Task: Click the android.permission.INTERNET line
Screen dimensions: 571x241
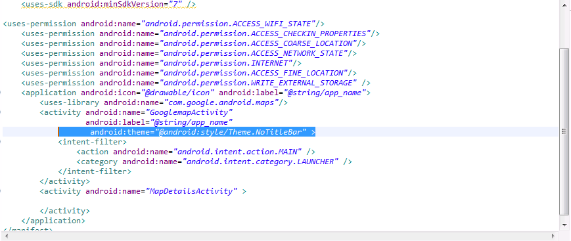Action: click(x=162, y=63)
